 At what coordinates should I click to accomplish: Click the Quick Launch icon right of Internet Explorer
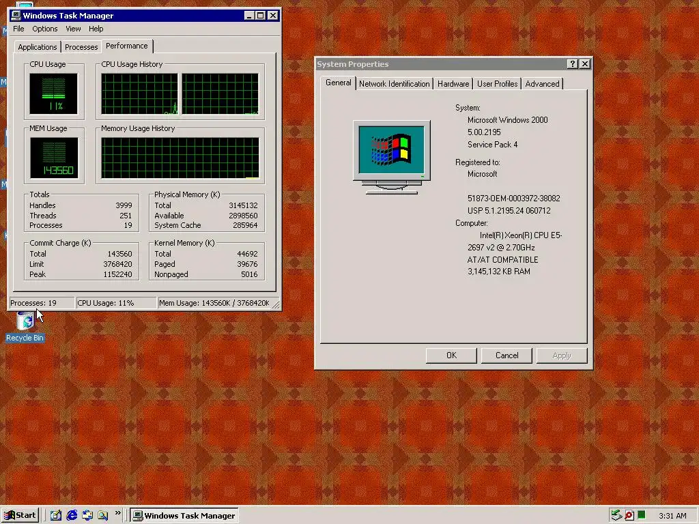(x=87, y=516)
